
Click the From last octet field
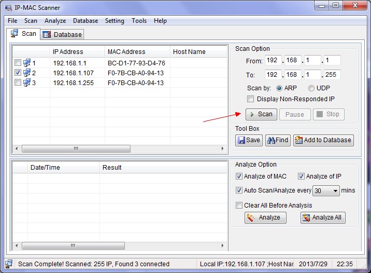332,60
